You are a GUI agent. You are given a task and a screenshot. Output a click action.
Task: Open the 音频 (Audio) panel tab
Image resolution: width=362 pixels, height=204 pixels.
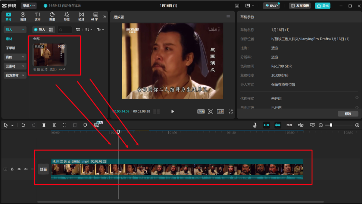23,16
